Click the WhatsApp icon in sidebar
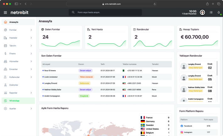 click(6, 101)
